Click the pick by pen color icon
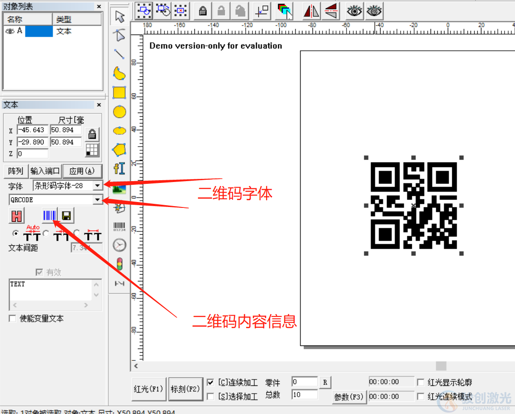The image size is (515, 414). tap(284, 11)
